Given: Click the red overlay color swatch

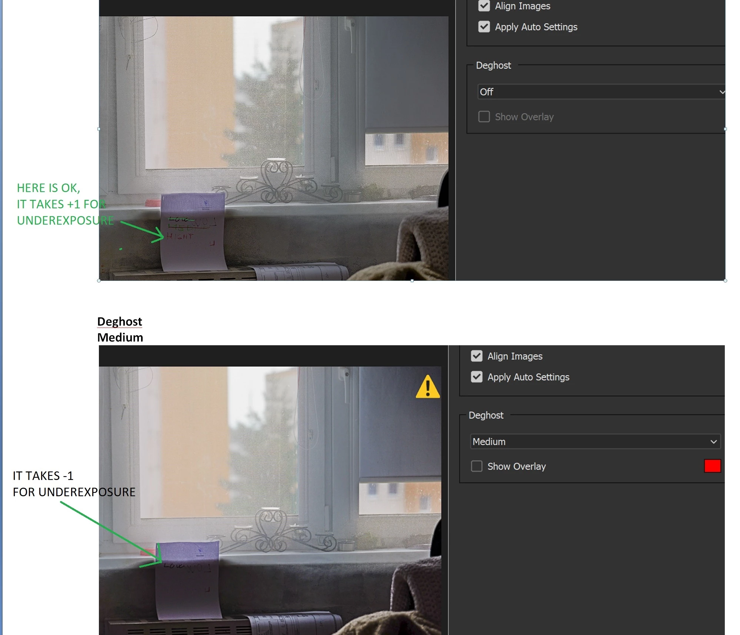Looking at the screenshot, I should coord(712,466).
